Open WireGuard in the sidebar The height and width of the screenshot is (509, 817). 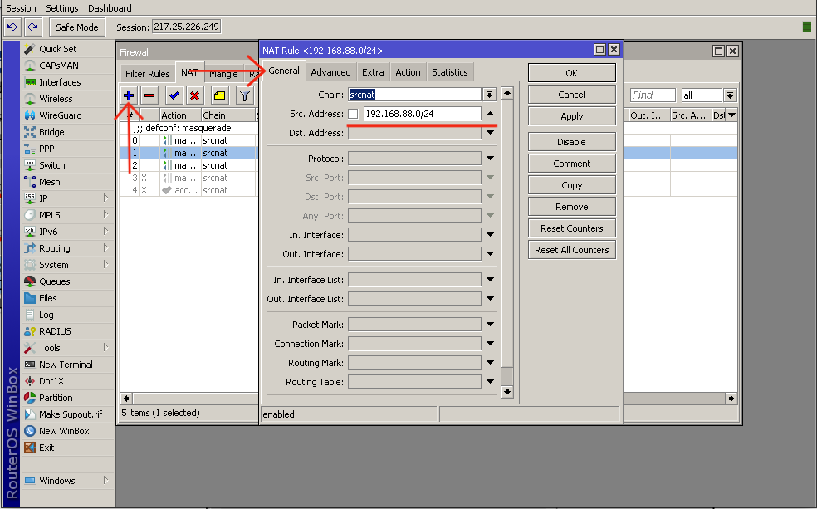point(60,115)
